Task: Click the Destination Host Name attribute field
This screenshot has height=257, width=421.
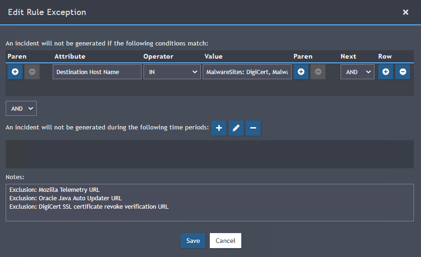Action: click(x=97, y=72)
